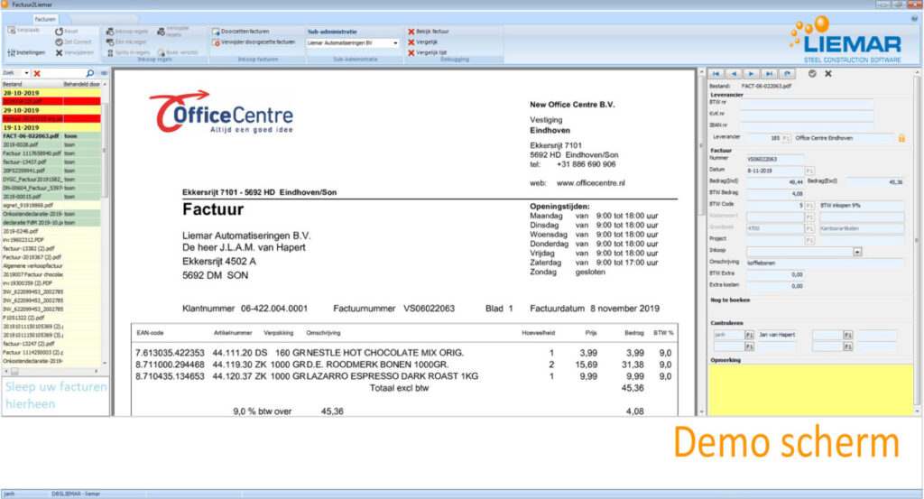Screen dimensions: 924x499
Task: Click the F1 lookup beside janh controller
Action: [749, 335]
